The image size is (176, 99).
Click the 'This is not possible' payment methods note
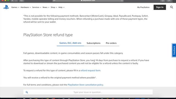tap(86, 19)
